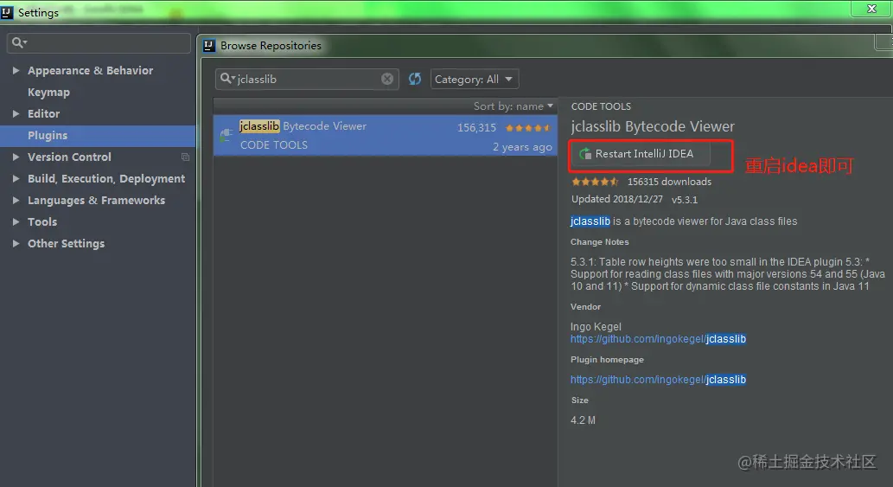Open Languages & Frameworks settings
893x487 pixels.
coord(96,200)
